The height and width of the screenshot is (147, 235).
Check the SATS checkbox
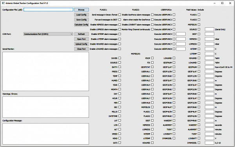119,143
